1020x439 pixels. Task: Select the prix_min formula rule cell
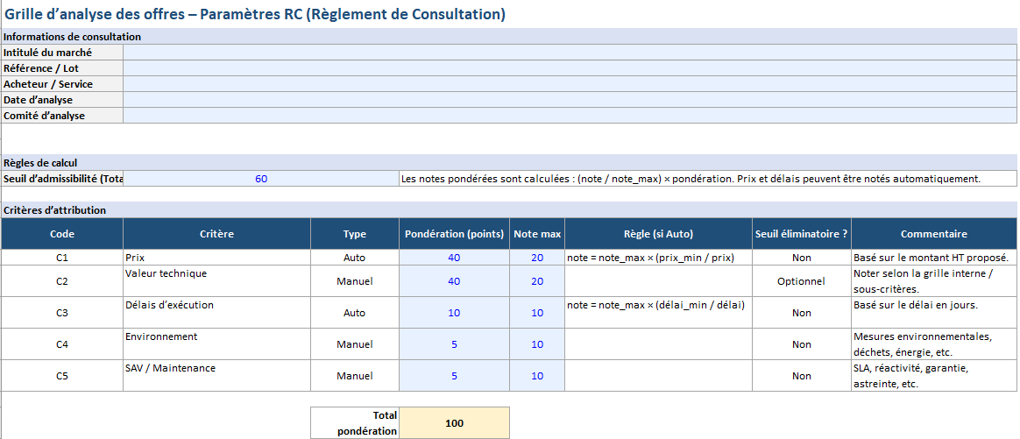point(658,258)
